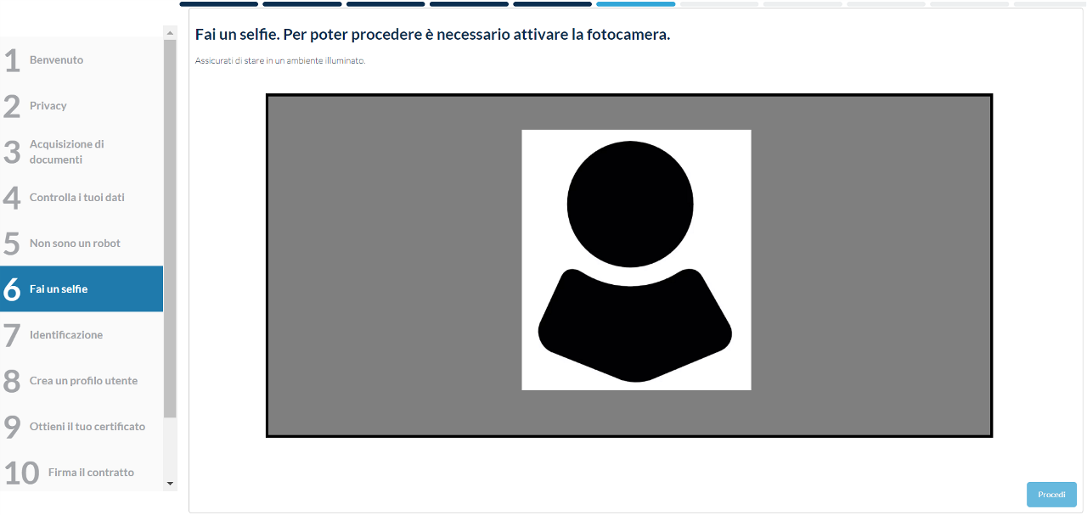This screenshot has height=515, width=1087.
Task: Click the 'Fai un selfie' heading text
Action: coord(432,35)
